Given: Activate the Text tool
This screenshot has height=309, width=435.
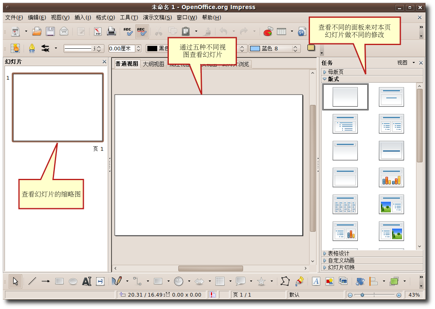Looking at the screenshot, I should point(87,281).
